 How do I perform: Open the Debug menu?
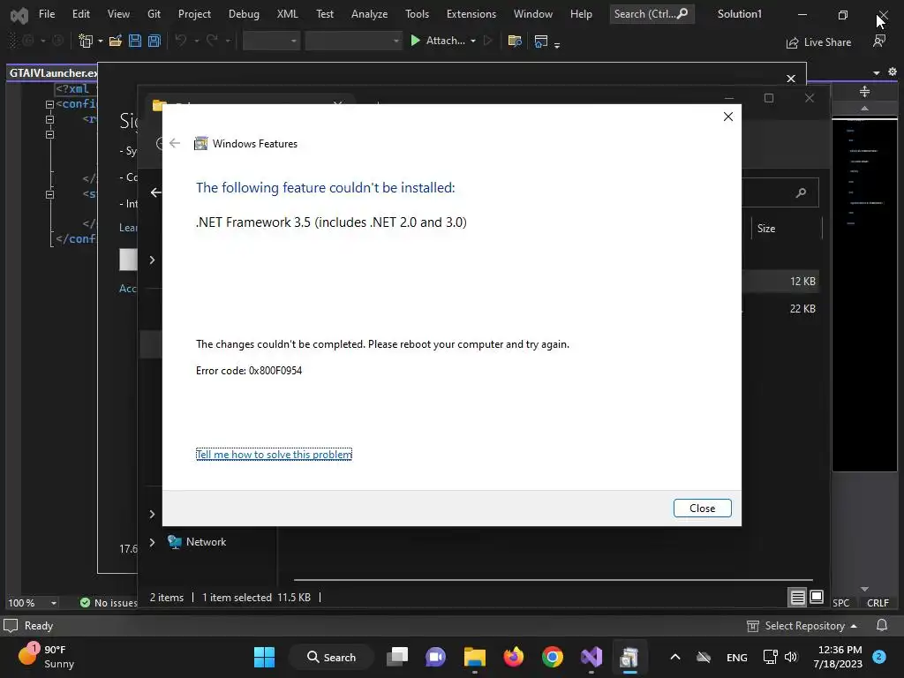pos(244,14)
